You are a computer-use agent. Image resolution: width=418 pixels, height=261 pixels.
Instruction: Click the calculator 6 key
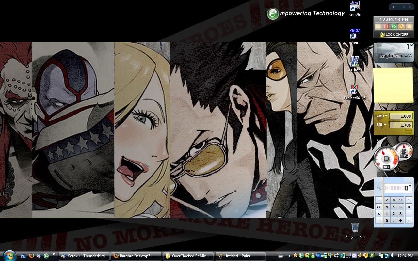tap(401, 207)
